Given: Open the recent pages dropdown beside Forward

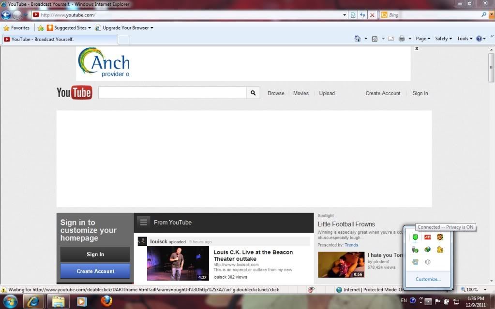Looking at the screenshot, I should click(x=26, y=15).
